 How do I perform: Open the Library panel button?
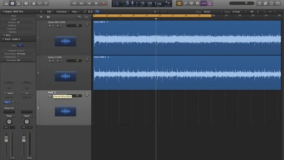click(6, 3)
